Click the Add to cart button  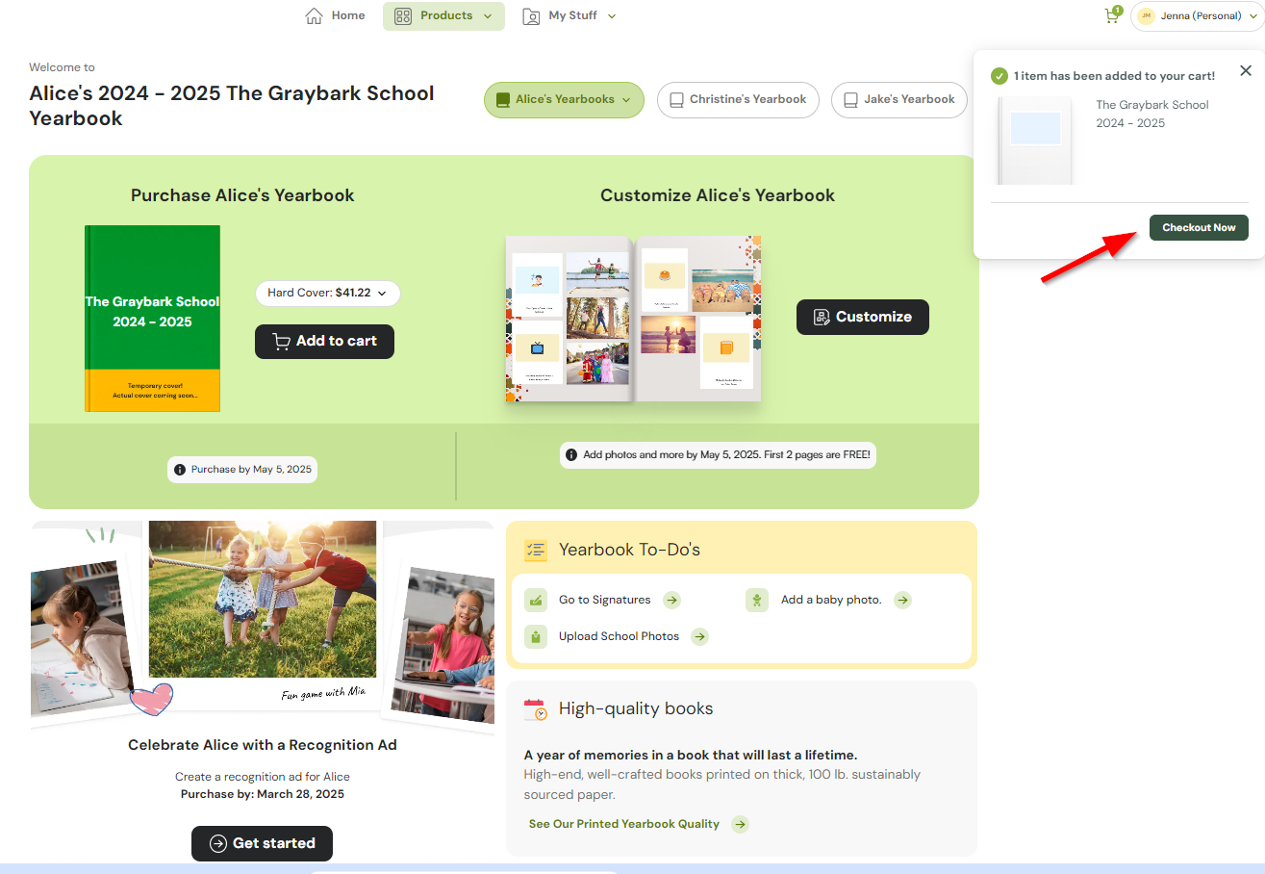coord(324,342)
